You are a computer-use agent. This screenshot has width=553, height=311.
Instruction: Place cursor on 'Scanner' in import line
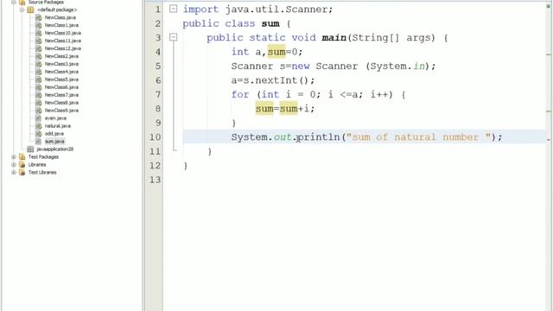307,10
